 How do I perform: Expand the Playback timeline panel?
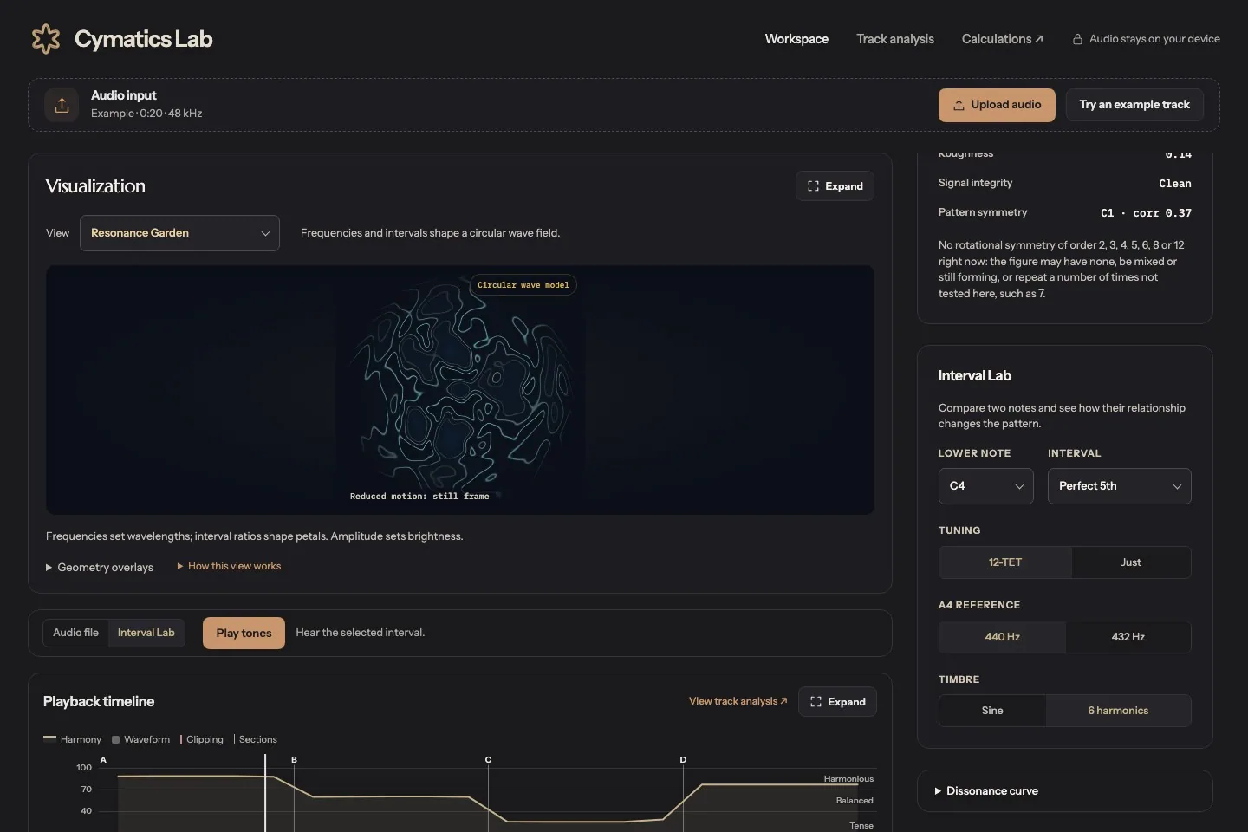[x=837, y=702]
